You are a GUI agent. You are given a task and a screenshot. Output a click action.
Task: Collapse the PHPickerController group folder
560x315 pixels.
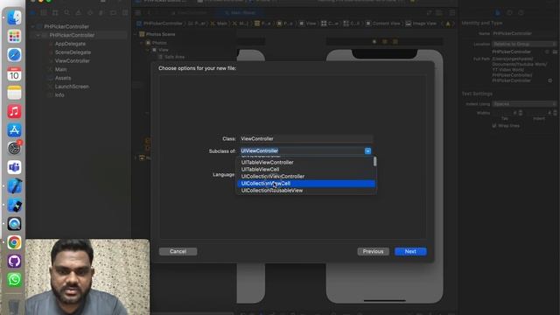point(38,35)
